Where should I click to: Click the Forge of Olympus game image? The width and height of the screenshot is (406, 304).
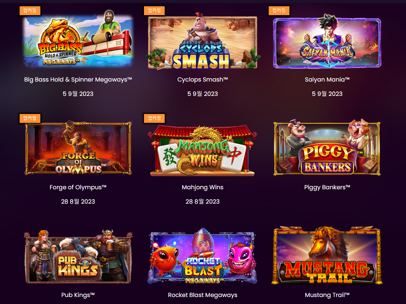click(x=78, y=148)
